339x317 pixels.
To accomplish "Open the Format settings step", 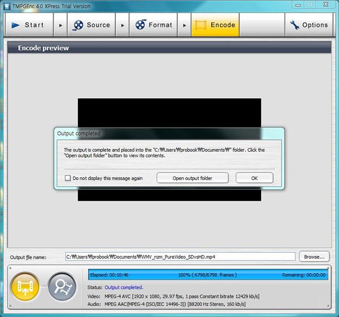I will (x=153, y=25).
